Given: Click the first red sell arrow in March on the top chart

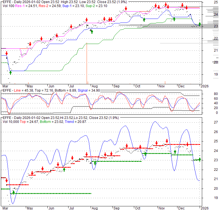Looking at the screenshot, I should (x=6, y=53).
